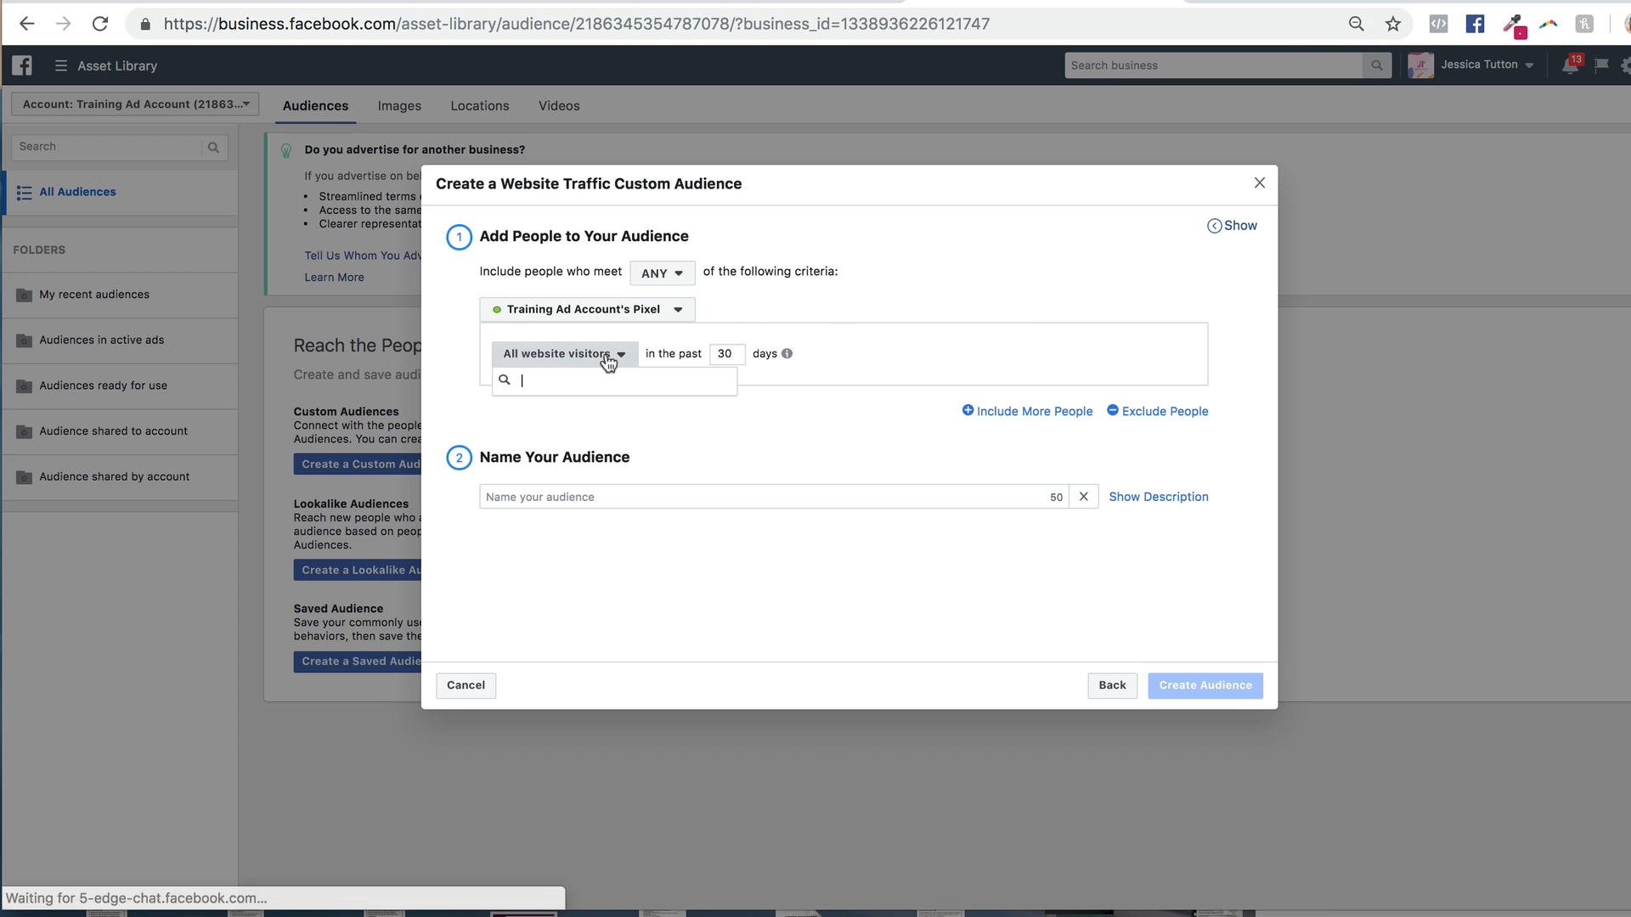Click the Back button
The height and width of the screenshot is (917, 1631).
1112,685
